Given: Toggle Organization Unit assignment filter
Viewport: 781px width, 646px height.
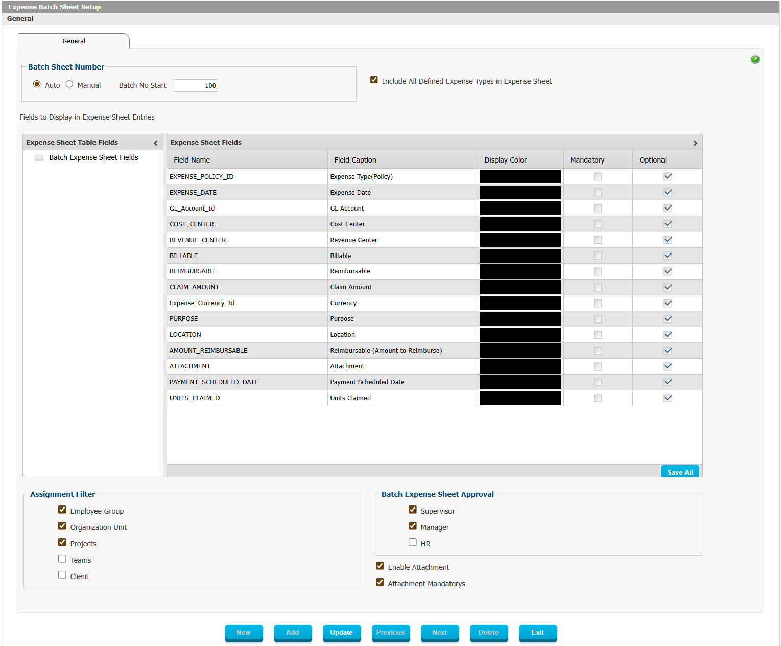Looking at the screenshot, I should point(62,526).
